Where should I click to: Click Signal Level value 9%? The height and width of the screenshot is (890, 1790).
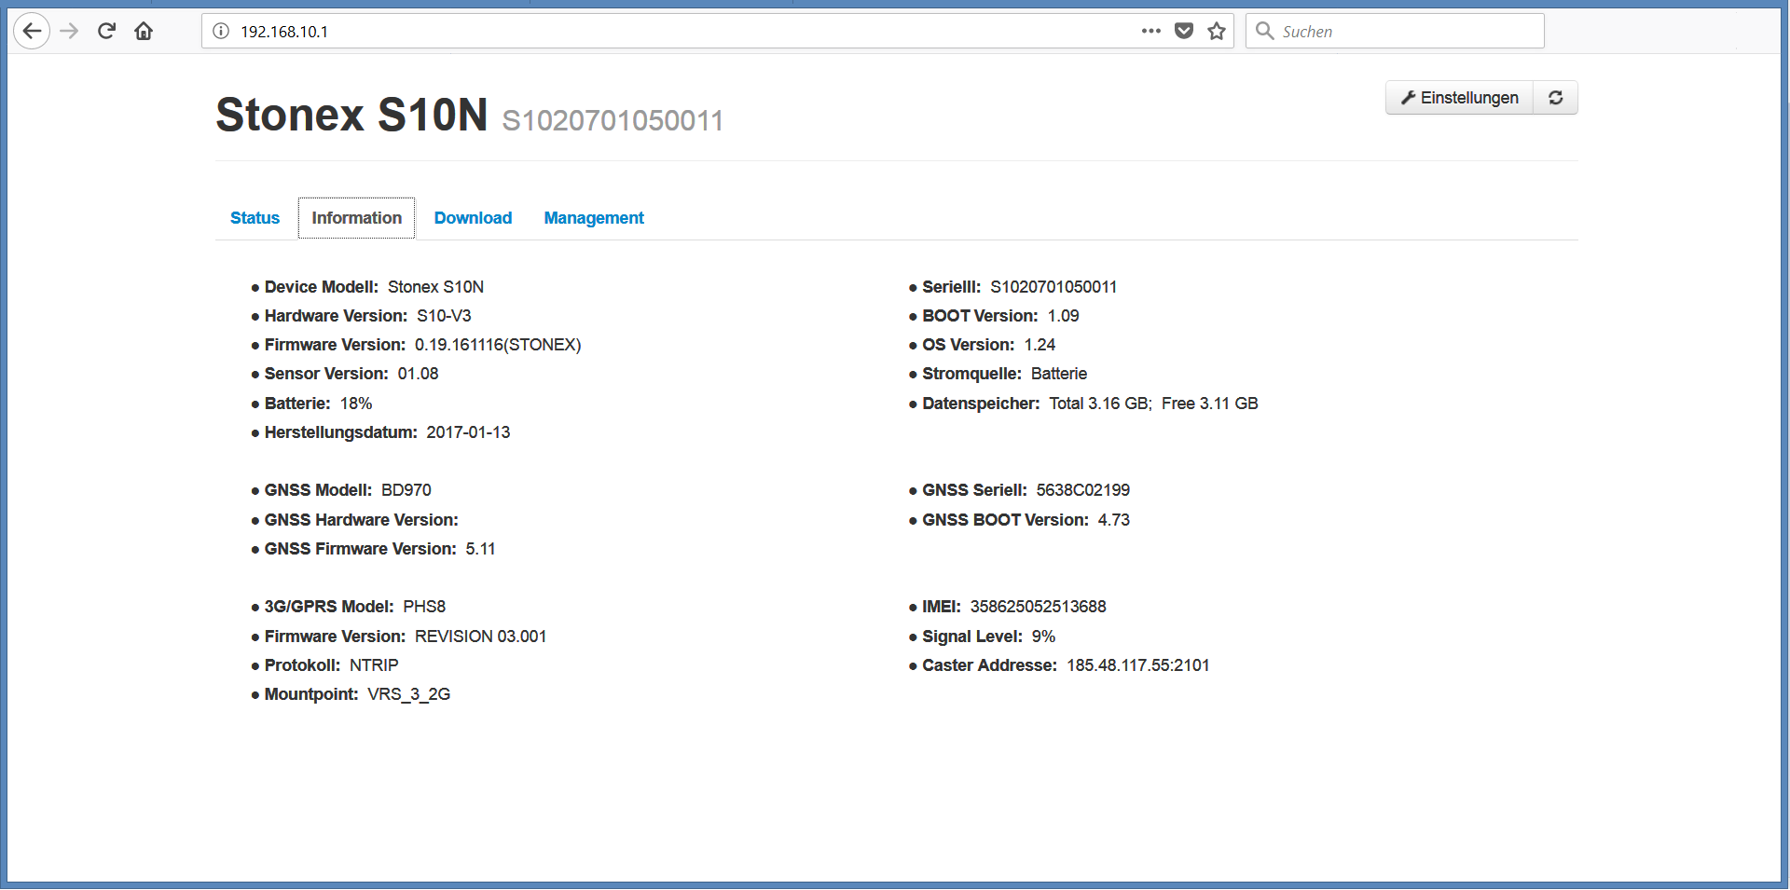tap(1043, 637)
